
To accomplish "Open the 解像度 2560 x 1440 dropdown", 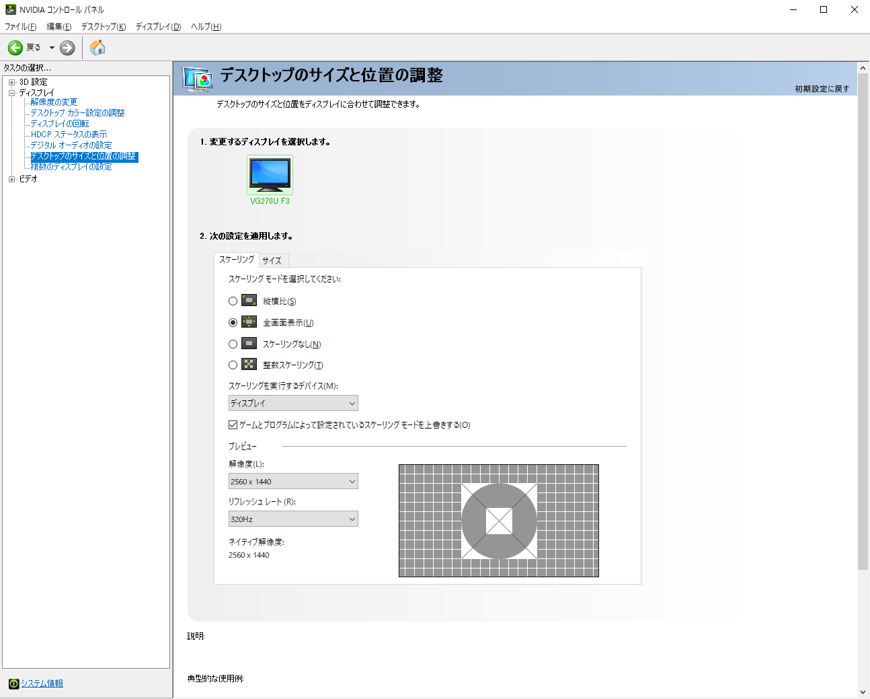I will [x=293, y=482].
